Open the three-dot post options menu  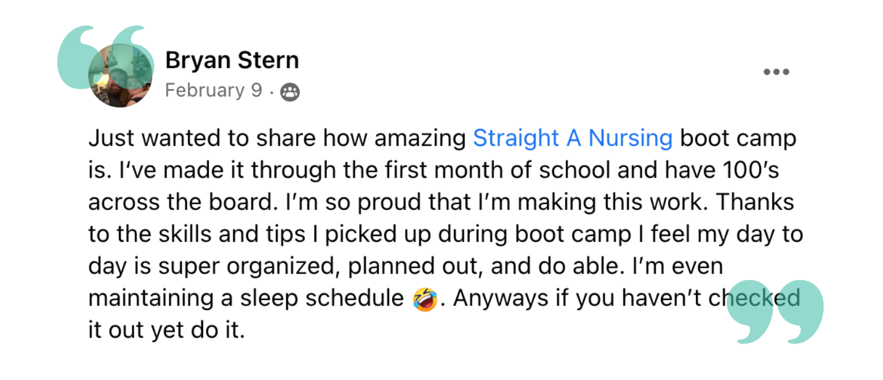[x=776, y=72]
